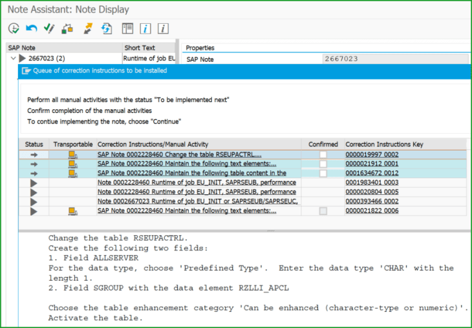Open 'Maintain the following table content' activity

(x=192, y=173)
